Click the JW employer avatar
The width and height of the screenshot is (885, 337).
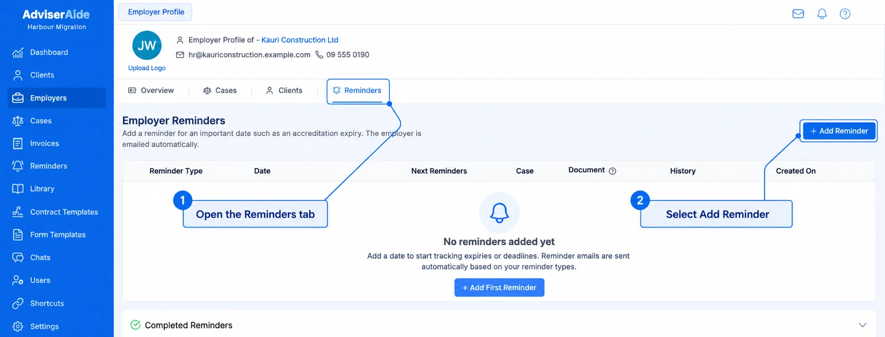pos(147,45)
